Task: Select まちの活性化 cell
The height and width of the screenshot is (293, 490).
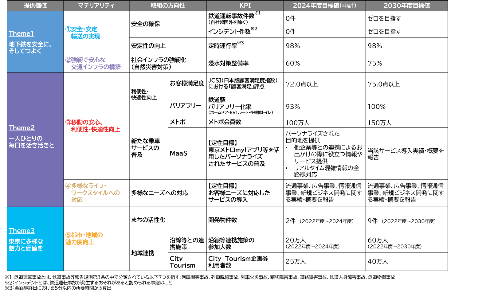Action: coord(168,220)
